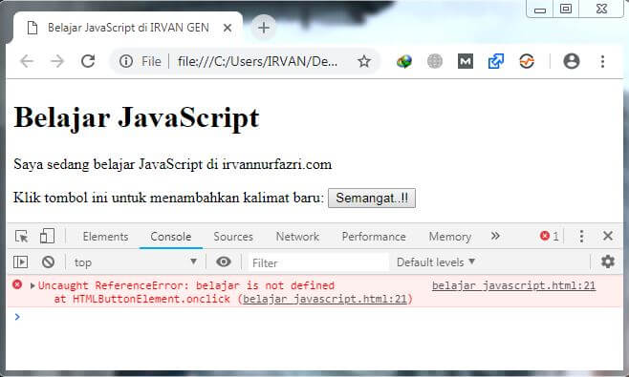Create a live expression with eye icon
The height and width of the screenshot is (377, 629).
tap(224, 262)
